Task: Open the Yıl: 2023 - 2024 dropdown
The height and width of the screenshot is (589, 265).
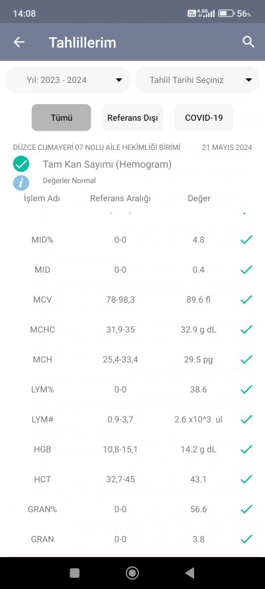Action: click(68, 80)
